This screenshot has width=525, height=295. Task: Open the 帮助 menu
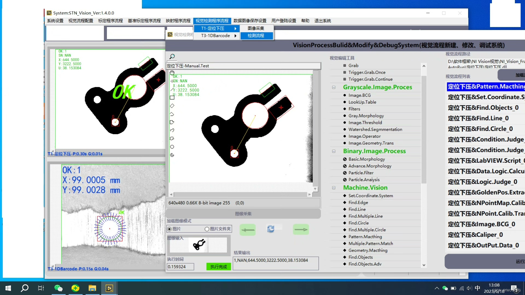coord(305,21)
